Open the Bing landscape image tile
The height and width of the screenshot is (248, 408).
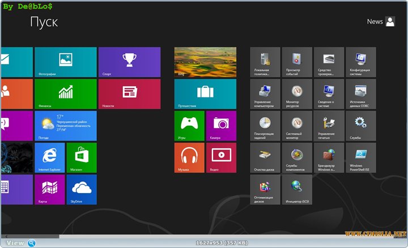(x=205, y=62)
